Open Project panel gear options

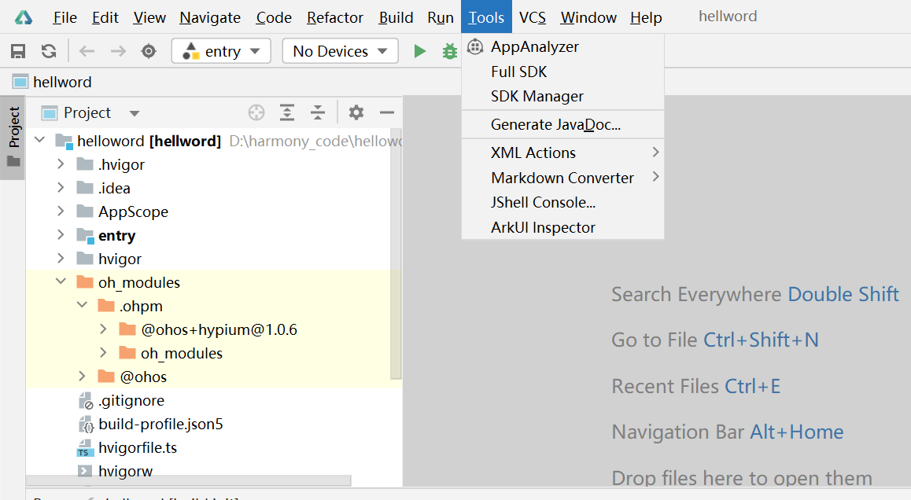[356, 112]
